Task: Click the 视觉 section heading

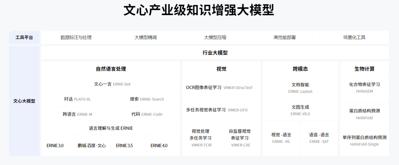Action: pyautogui.click(x=221, y=69)
